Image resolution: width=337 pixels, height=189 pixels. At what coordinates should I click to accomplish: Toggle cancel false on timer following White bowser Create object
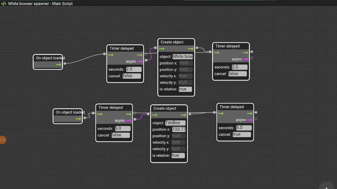(237, 74)
